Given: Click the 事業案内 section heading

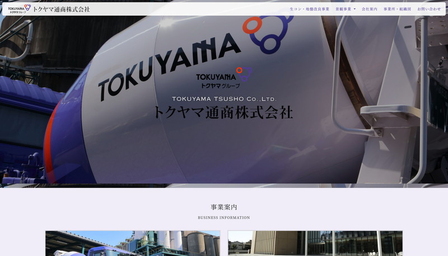Looking at the screenshot, I should [x=224, y=207].
